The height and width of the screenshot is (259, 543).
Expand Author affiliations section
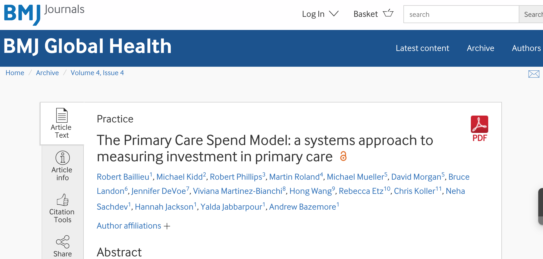click(x=133, y=226)
